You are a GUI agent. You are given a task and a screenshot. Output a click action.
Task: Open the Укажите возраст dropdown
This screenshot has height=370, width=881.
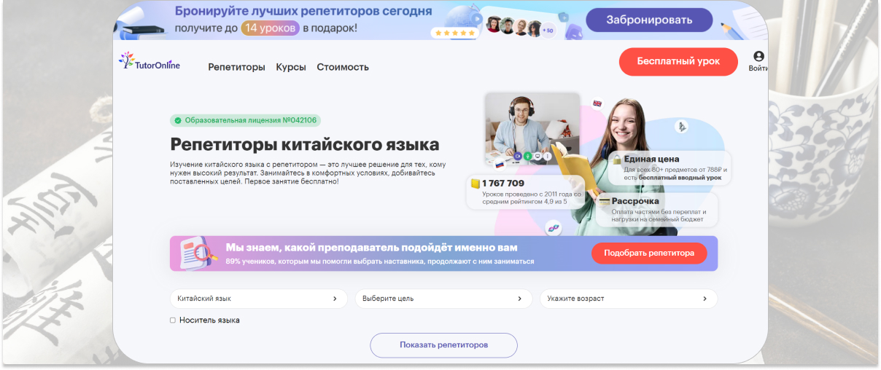point(628,299)
